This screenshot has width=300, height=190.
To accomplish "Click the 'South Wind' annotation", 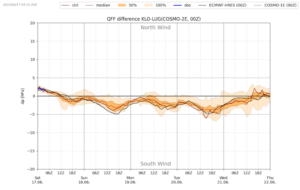I will pyautogui.click(x=156, y=164).
